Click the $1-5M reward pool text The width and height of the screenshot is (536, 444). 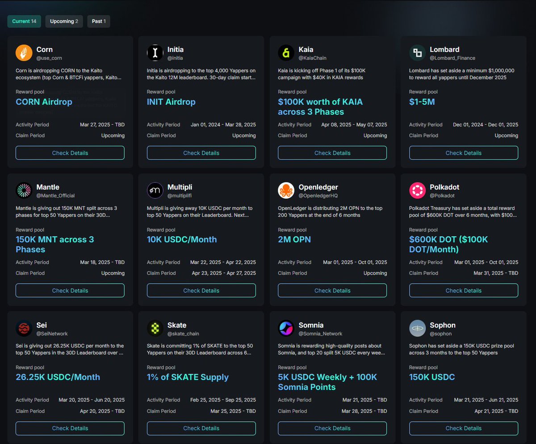point(422,102)
